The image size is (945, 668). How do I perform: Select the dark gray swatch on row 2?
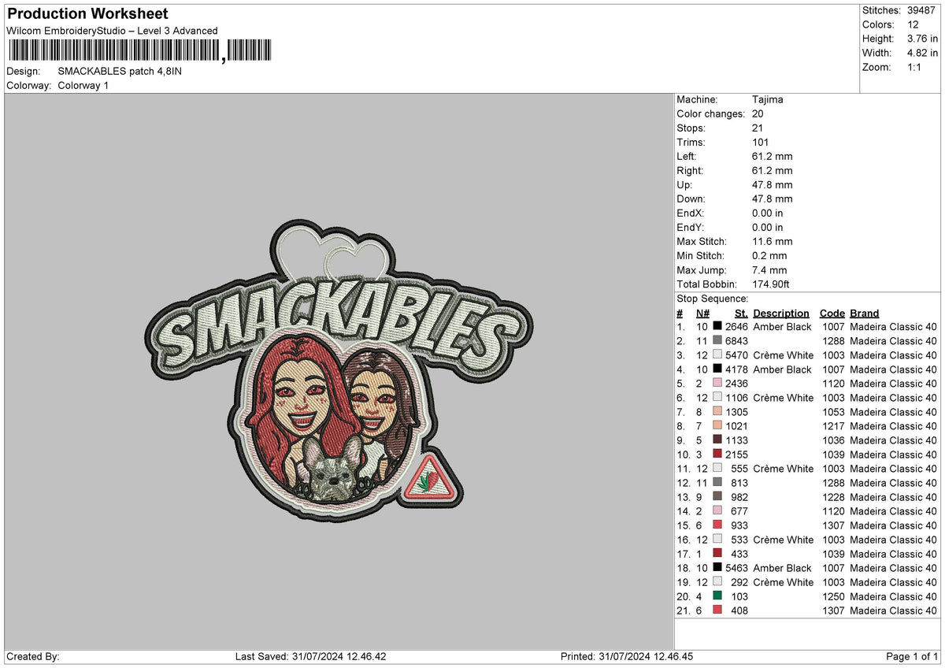click(x=717, y=341)
